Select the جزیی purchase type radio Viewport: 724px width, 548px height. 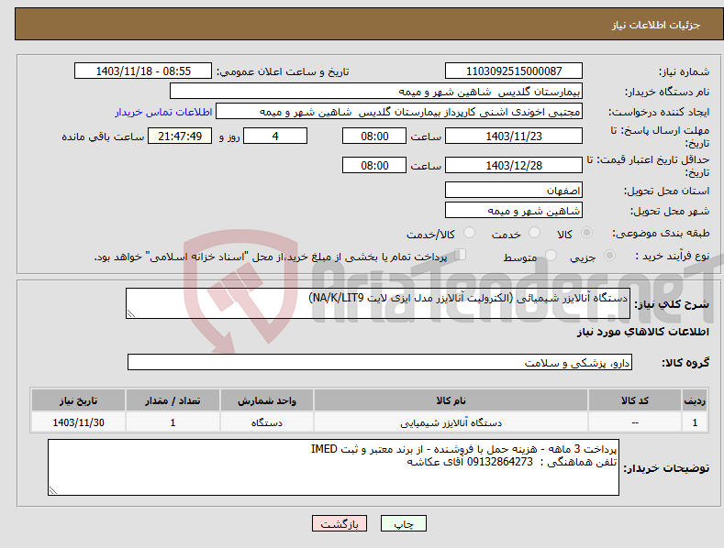(609, 256)
